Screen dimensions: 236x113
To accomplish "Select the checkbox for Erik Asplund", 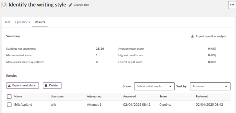I will (9, 105).
